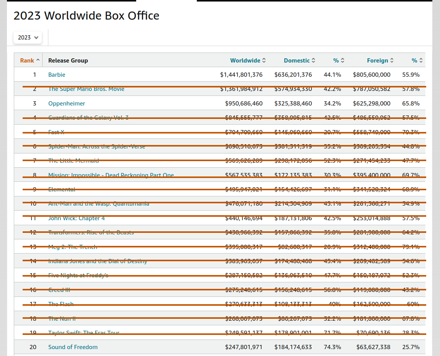
Task: Open Spider-Man: Across the Spider-Verse link
Action: tap(97, 147)
